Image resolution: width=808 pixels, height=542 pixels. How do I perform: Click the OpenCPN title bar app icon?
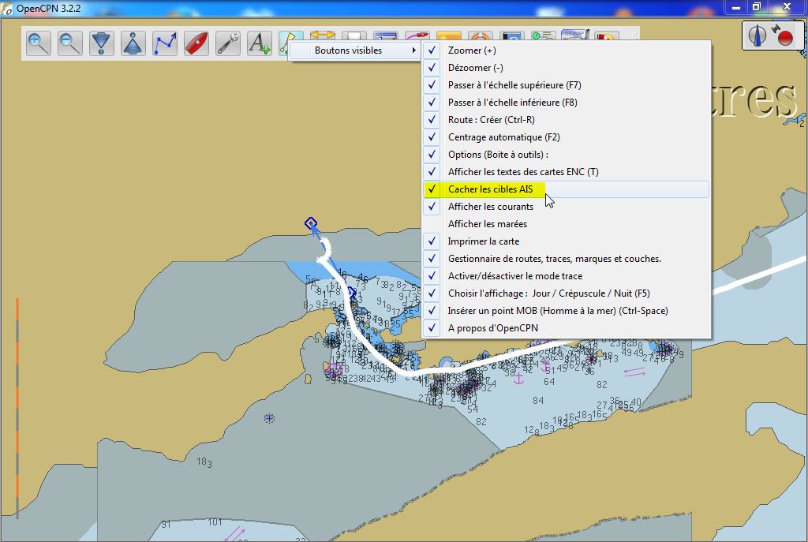point(7,8)
